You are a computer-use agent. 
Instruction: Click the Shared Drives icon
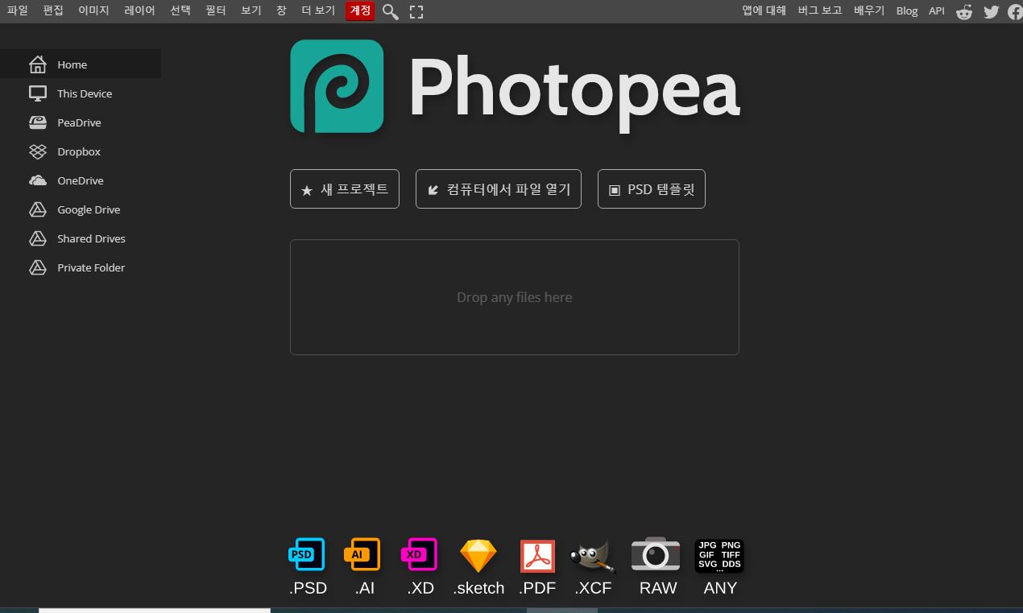[x=38, y=238]
